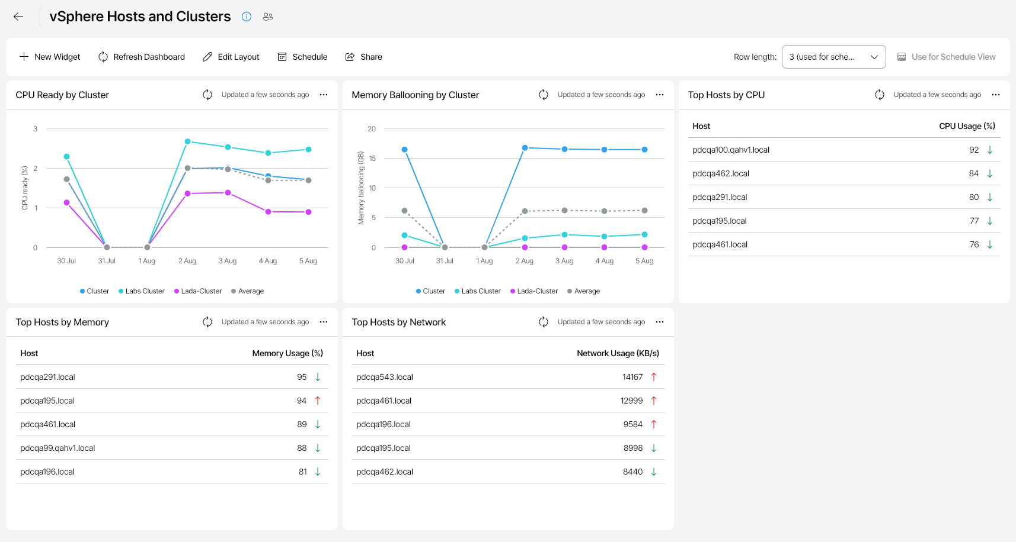
Task: Toggle Average in Memory Ballooning legend
Action: (584, 291)
